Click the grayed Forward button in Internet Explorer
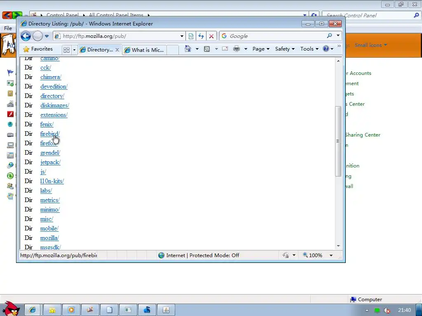Screen dimensions: 422x316 coord(38,36)
